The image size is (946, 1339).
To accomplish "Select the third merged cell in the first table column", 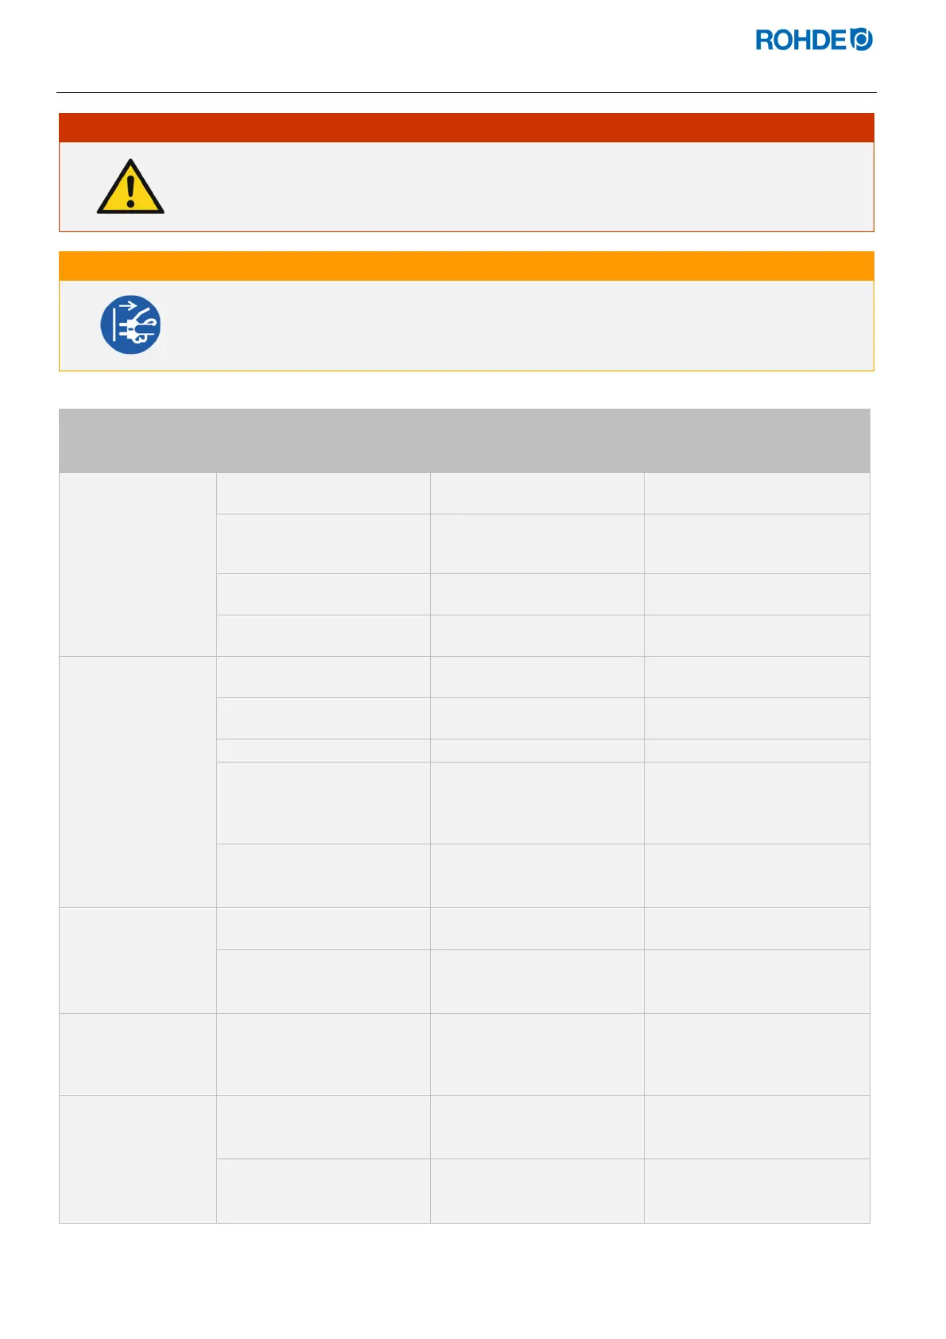I will click(138, 960).
